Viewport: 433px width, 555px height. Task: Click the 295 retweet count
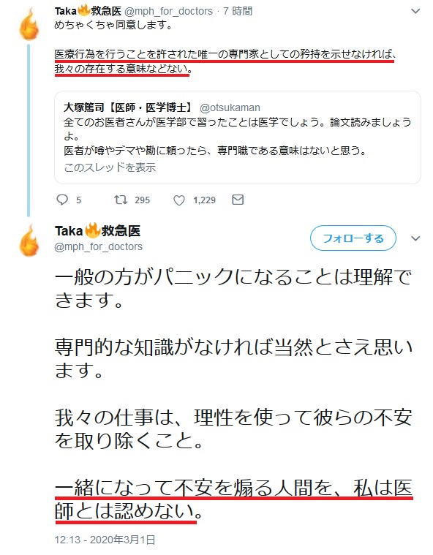coord(143,200)
